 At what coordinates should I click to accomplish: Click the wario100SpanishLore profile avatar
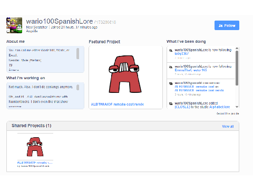point(14,25)
